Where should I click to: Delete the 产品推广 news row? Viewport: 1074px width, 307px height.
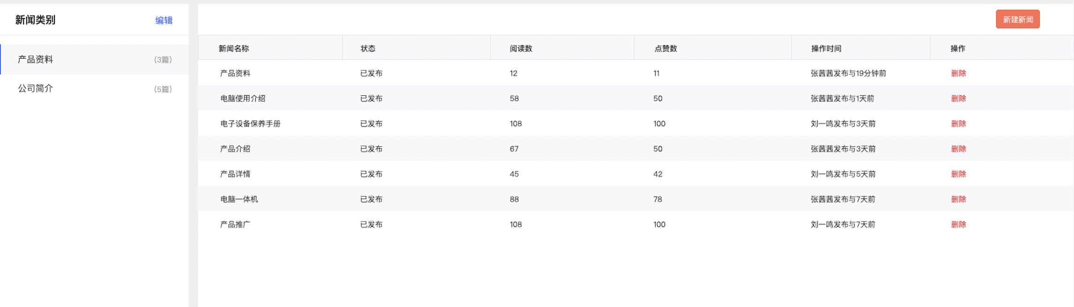click(958, 224)
